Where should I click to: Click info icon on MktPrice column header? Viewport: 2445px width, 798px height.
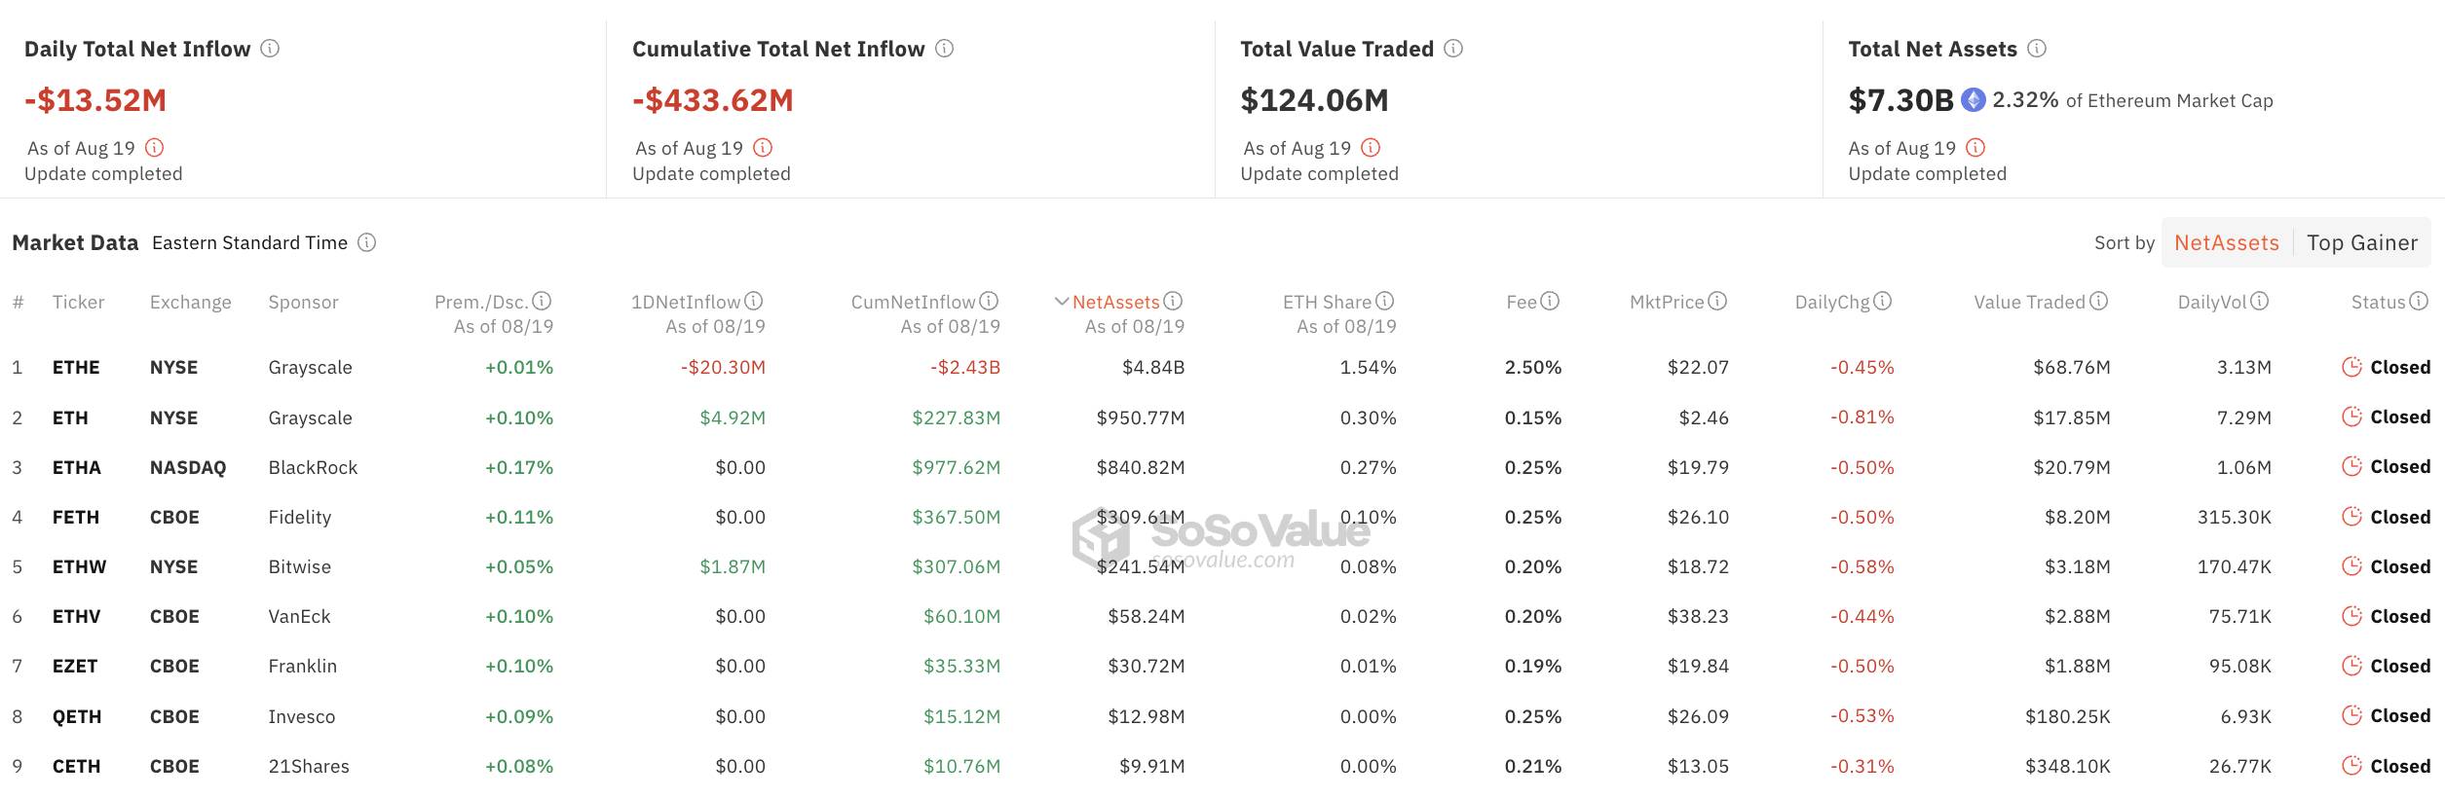1717,302
